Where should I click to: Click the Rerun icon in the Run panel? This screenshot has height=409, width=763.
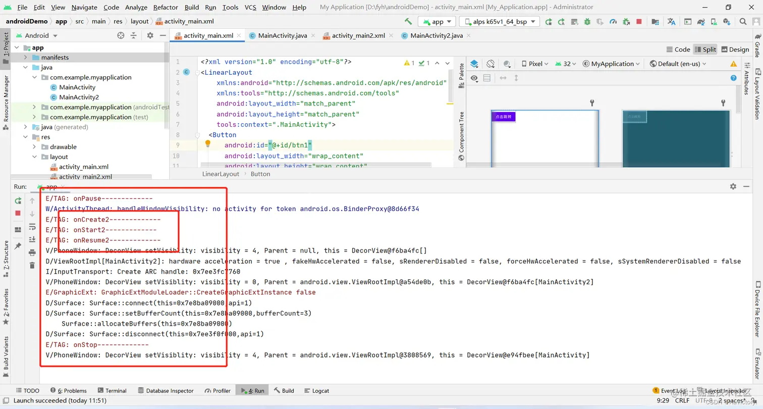pyautogui.click(x=18, y=200)
